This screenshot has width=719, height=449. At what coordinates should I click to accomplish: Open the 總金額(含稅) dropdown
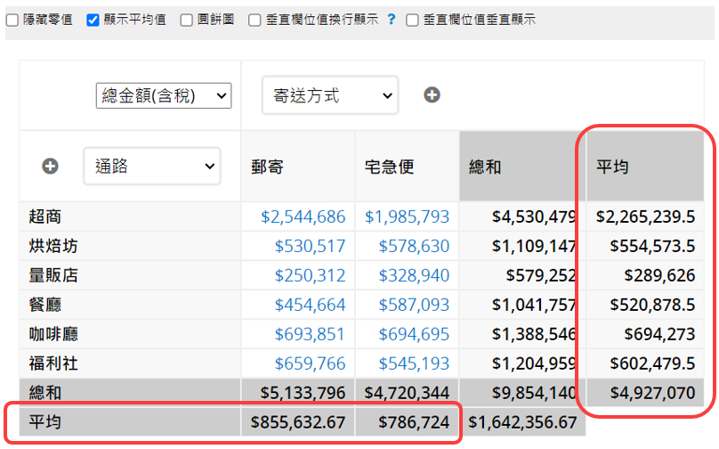pyautogui.click(x=163, y=95)
